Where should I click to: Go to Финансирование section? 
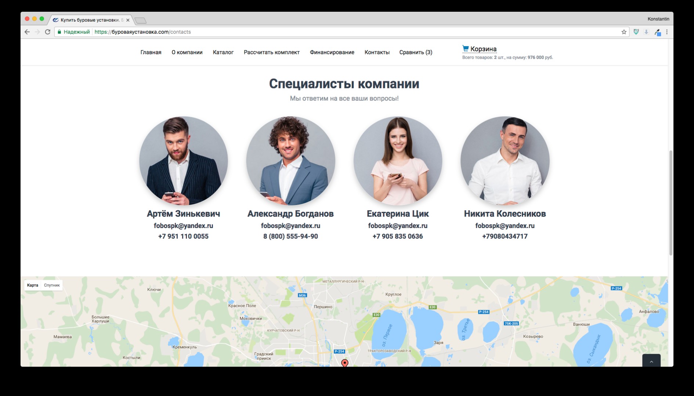(x=332, y=52)
